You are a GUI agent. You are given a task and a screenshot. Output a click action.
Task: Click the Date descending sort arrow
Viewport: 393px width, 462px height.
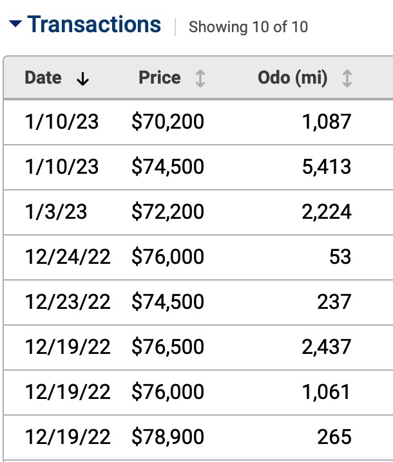[82, 79]
